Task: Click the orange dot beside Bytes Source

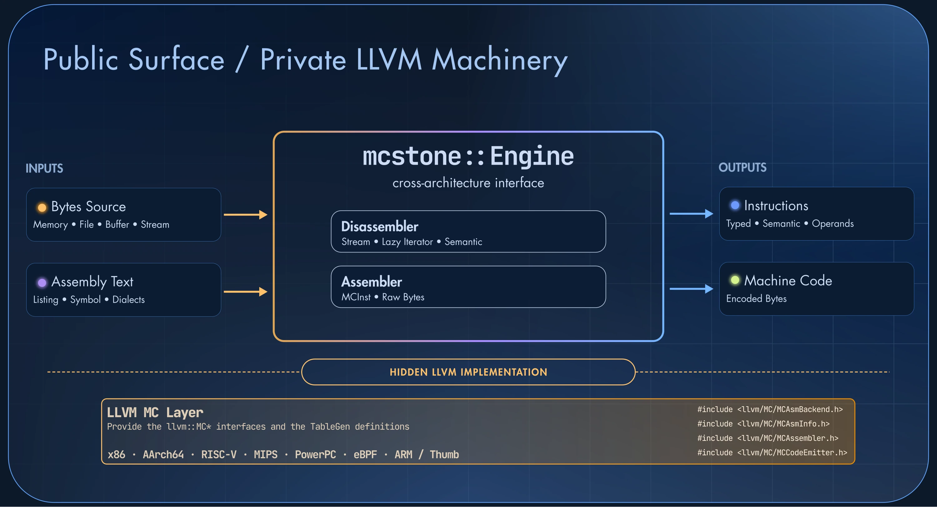Action: pos(42,207)
